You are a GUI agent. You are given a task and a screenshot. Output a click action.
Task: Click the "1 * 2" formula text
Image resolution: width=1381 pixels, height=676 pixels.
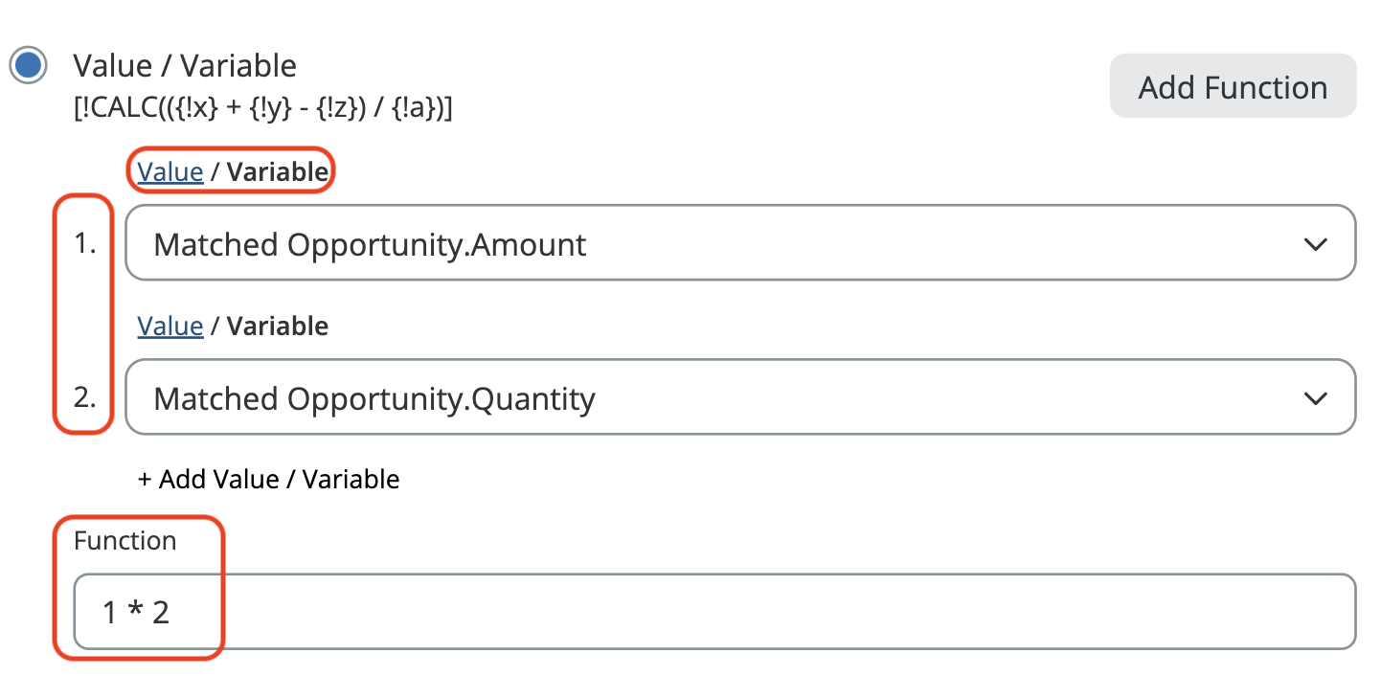[136, 612]
